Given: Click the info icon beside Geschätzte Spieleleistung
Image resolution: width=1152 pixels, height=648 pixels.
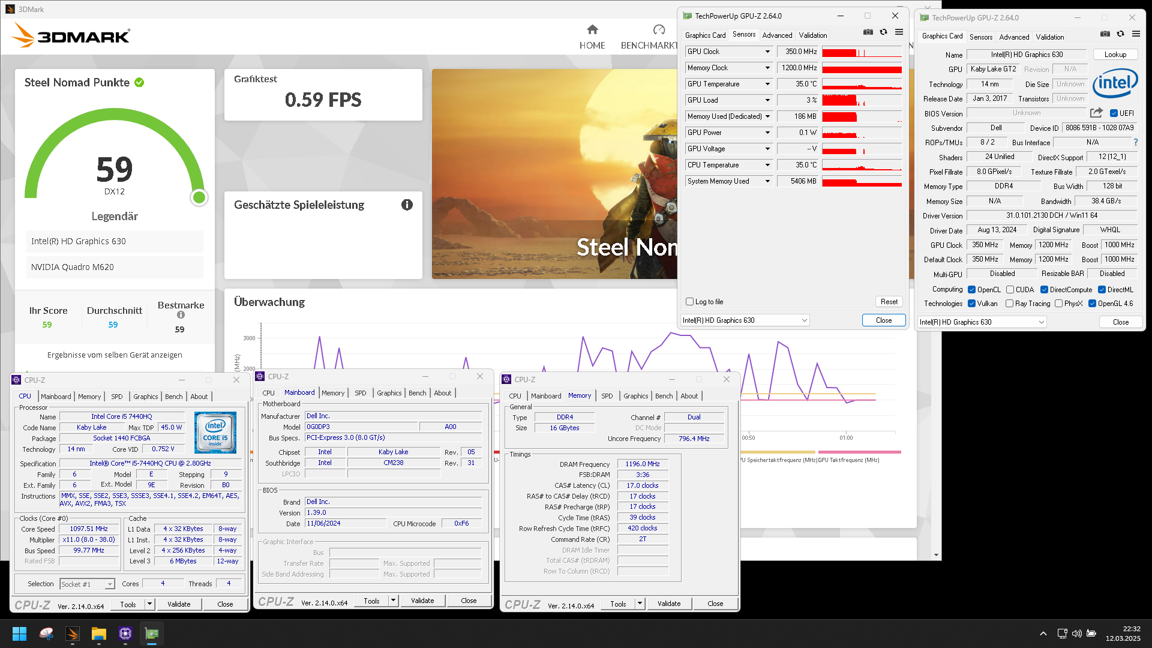Looking at the screenshot, I should click(407, 205).
